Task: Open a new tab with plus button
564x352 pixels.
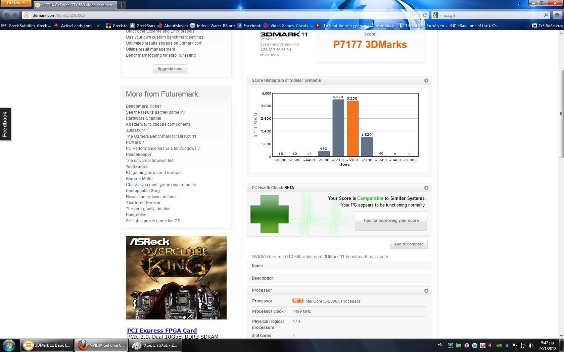Action: [122, 5]
